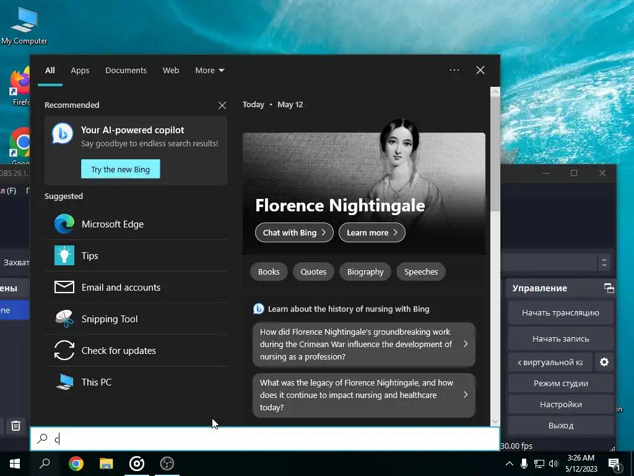
Task: Click Chat with Bing button
Action: click(294, 233)
